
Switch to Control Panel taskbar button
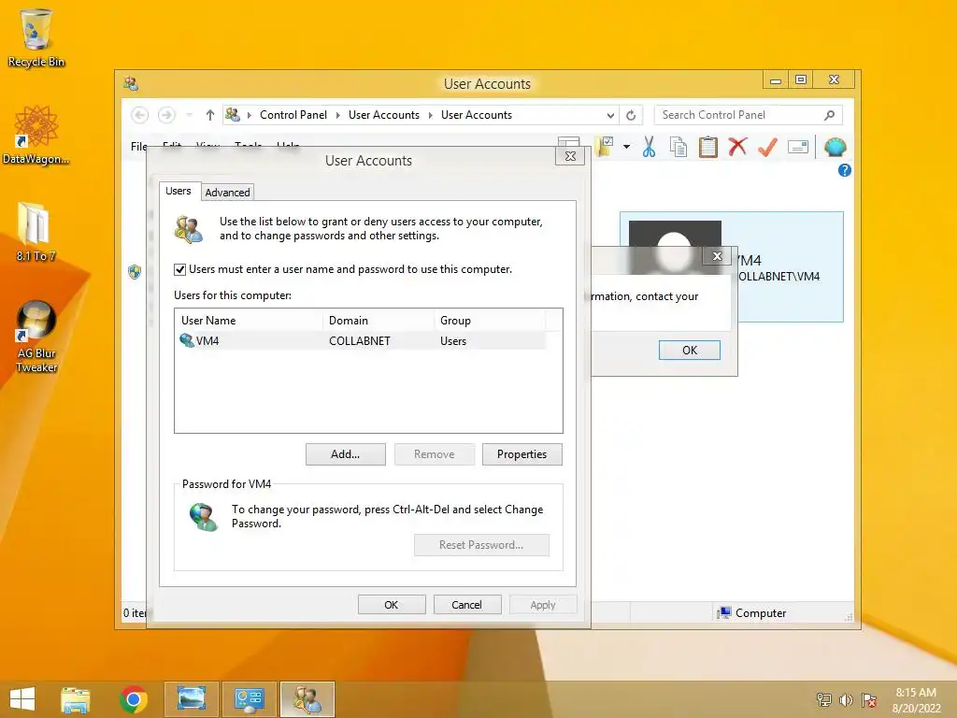249,699
